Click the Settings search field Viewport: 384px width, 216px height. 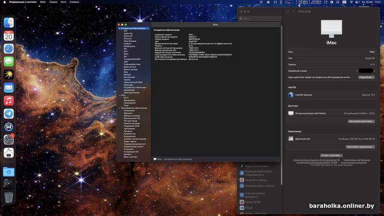[x=260, y=18]
